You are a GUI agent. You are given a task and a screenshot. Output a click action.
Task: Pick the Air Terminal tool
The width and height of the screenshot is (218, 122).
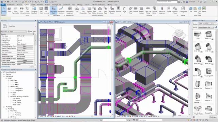tap(46, 10)
